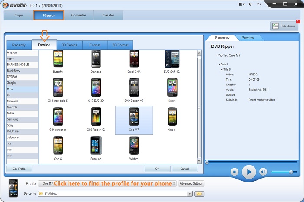Mute the preview audio speaker icon
Image resolution: width=304 pixels, height=202 pixels.
[263, 172]
